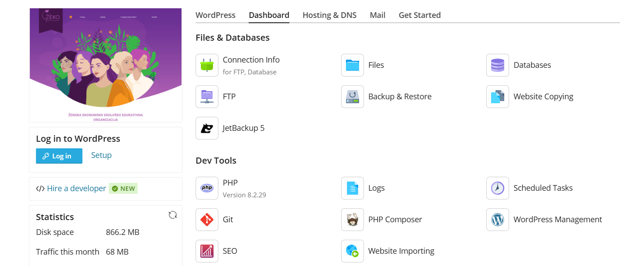The width and height of the screenshot is (620, 266).
Task: Click the Logs link text
Action: click(377, 188)
